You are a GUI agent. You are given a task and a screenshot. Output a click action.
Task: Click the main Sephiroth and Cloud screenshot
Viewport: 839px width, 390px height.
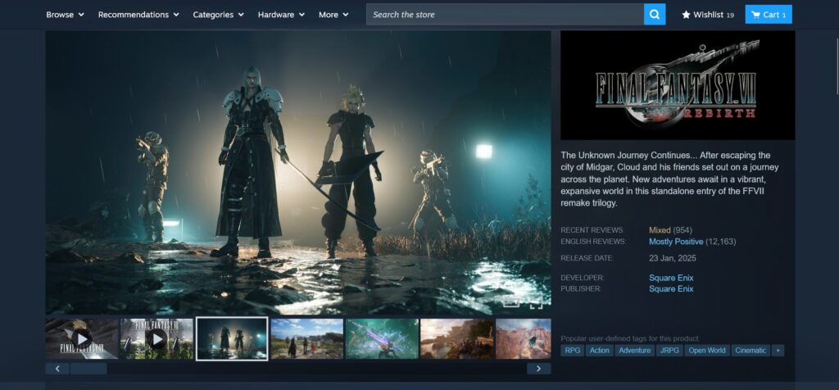tap(298, 172)
